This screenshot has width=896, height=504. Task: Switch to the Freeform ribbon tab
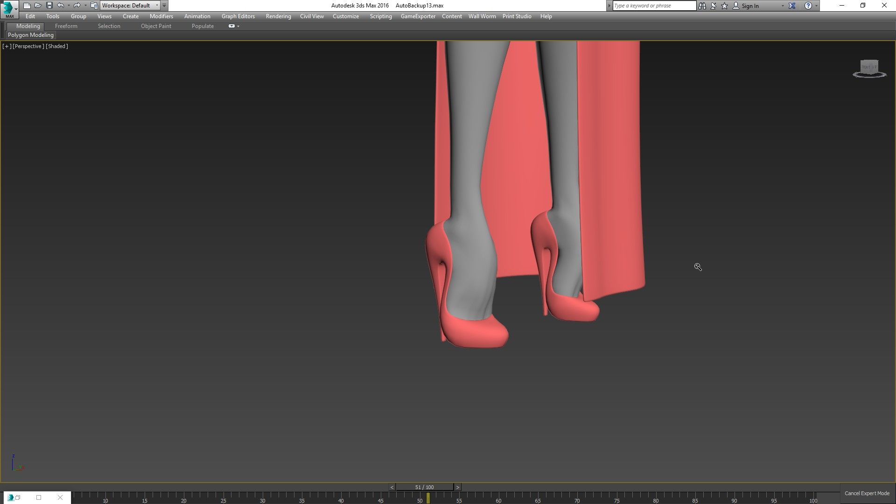66,26
